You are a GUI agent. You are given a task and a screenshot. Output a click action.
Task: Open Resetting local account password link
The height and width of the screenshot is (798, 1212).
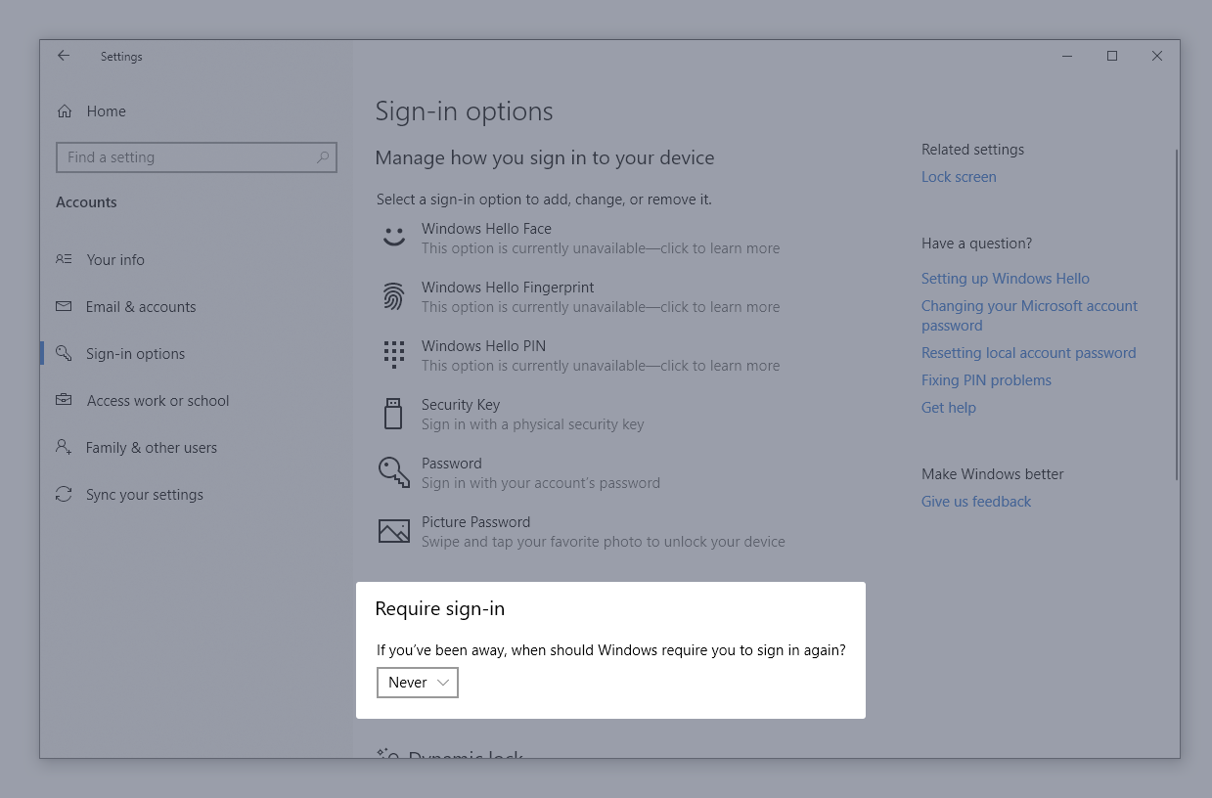(1029, 353)
